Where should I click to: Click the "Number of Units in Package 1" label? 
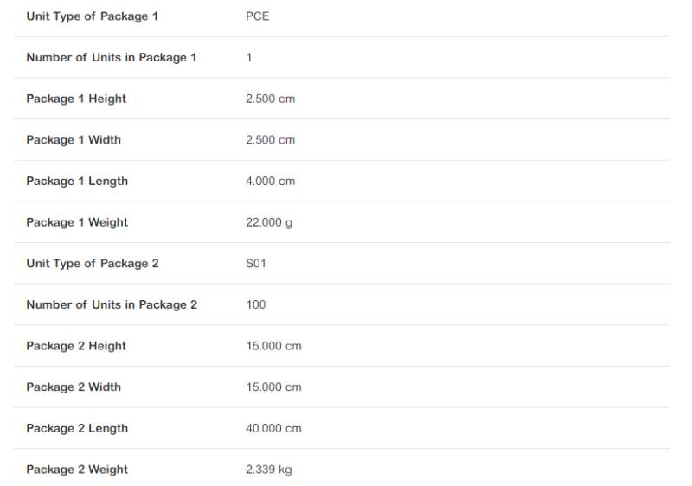tap(111, 57)
